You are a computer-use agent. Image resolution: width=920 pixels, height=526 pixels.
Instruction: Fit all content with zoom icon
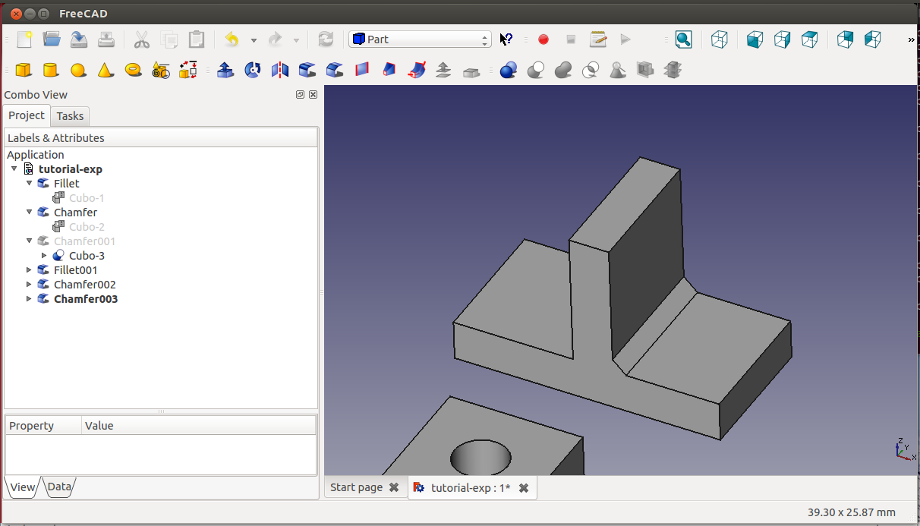click(683, 39)
